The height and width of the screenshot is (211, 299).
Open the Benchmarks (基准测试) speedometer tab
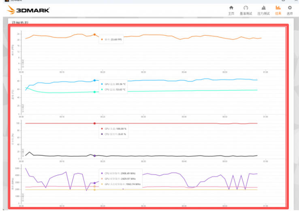pos(246,10)
